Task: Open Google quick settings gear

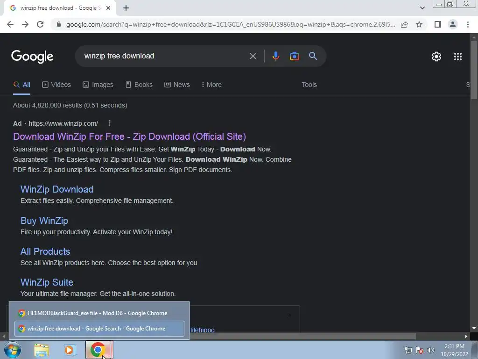Action: [x=436, y=57]
